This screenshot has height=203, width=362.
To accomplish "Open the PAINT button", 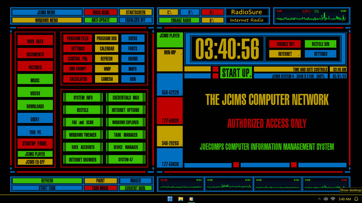I will (x=101, y=180).
